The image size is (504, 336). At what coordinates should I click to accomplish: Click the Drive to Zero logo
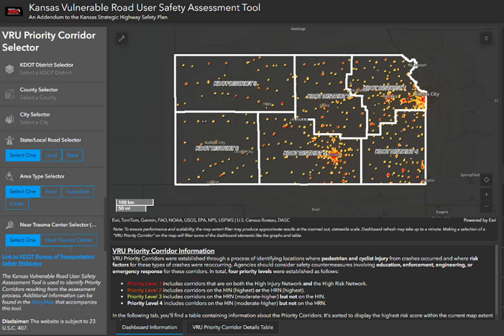tap(13, 11)
